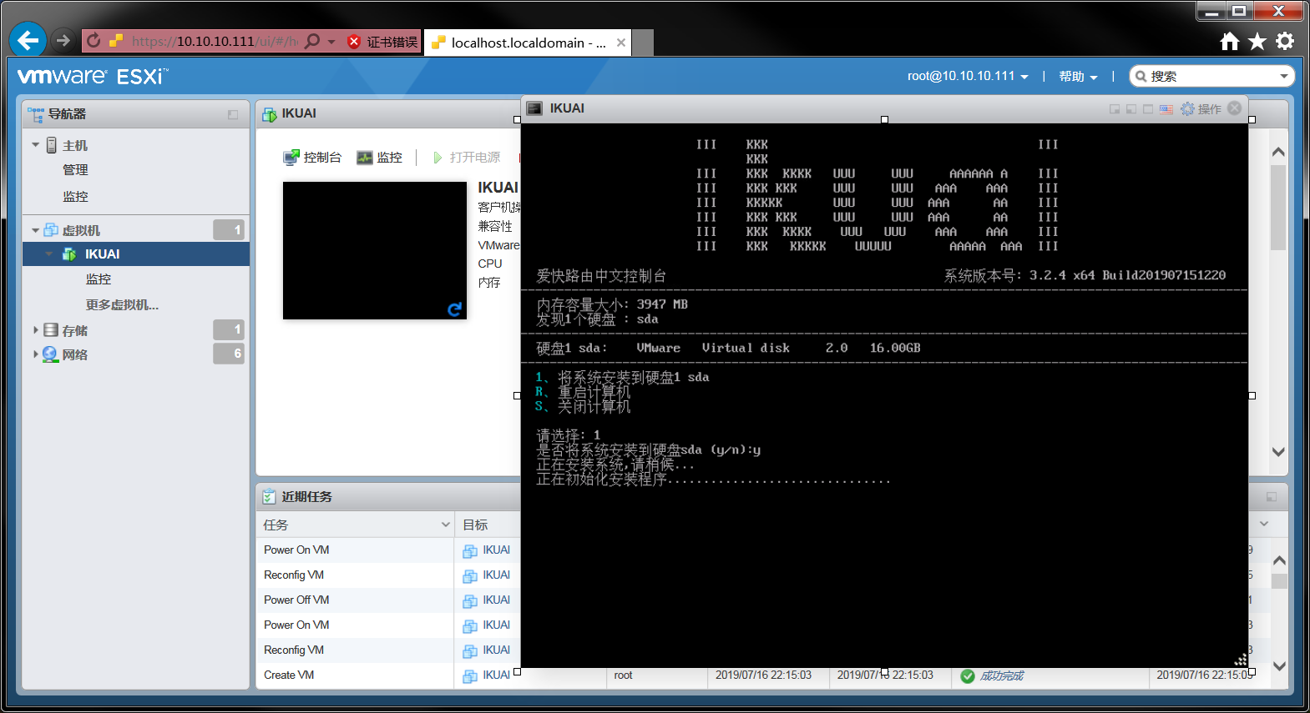Click main panel scrollbar down arrow

(x=1278, y=452)
